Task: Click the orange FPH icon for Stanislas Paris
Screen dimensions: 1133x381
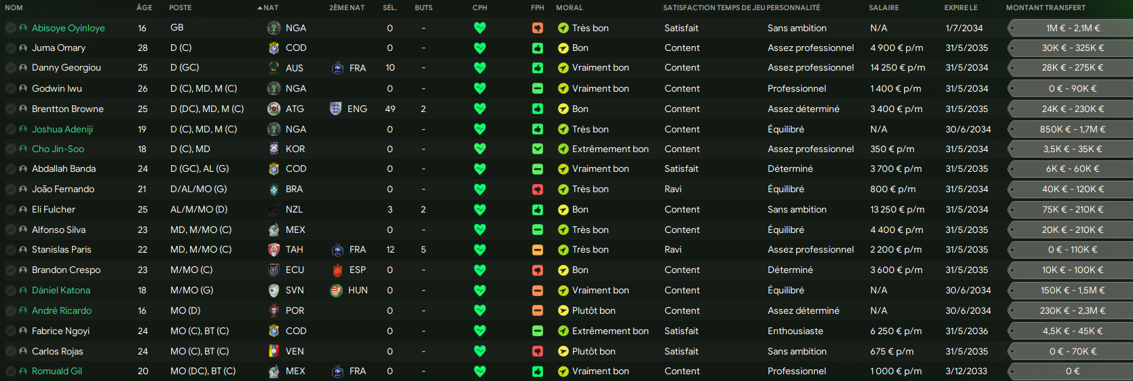Action: 538,250
